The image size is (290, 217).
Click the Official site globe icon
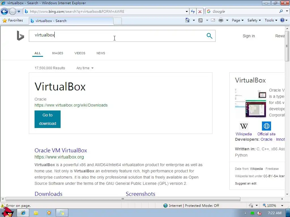pos(266,126)
